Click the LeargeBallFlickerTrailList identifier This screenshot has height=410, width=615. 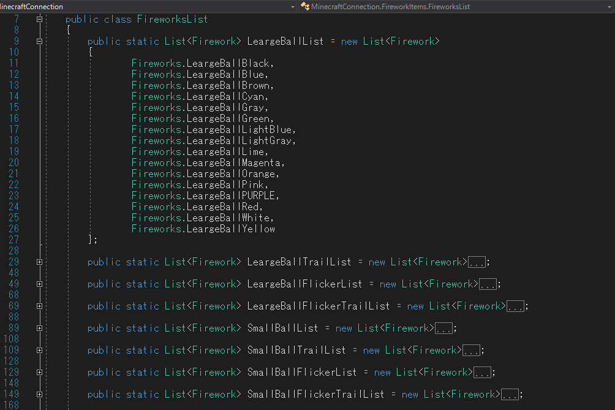click(x=318, y=306)
